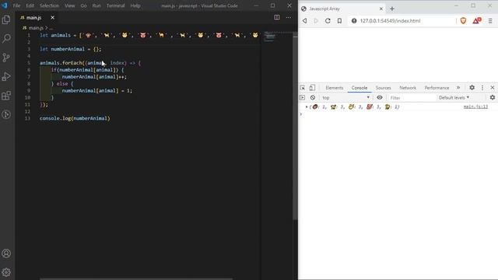Switch to the Console tab
Viewport: 498px width, 280px height.
(x=359, y=88)
